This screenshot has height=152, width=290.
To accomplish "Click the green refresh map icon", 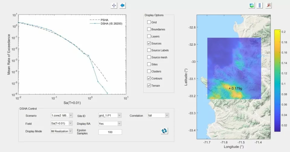I will pyautogui.click(x=251, y=5).
